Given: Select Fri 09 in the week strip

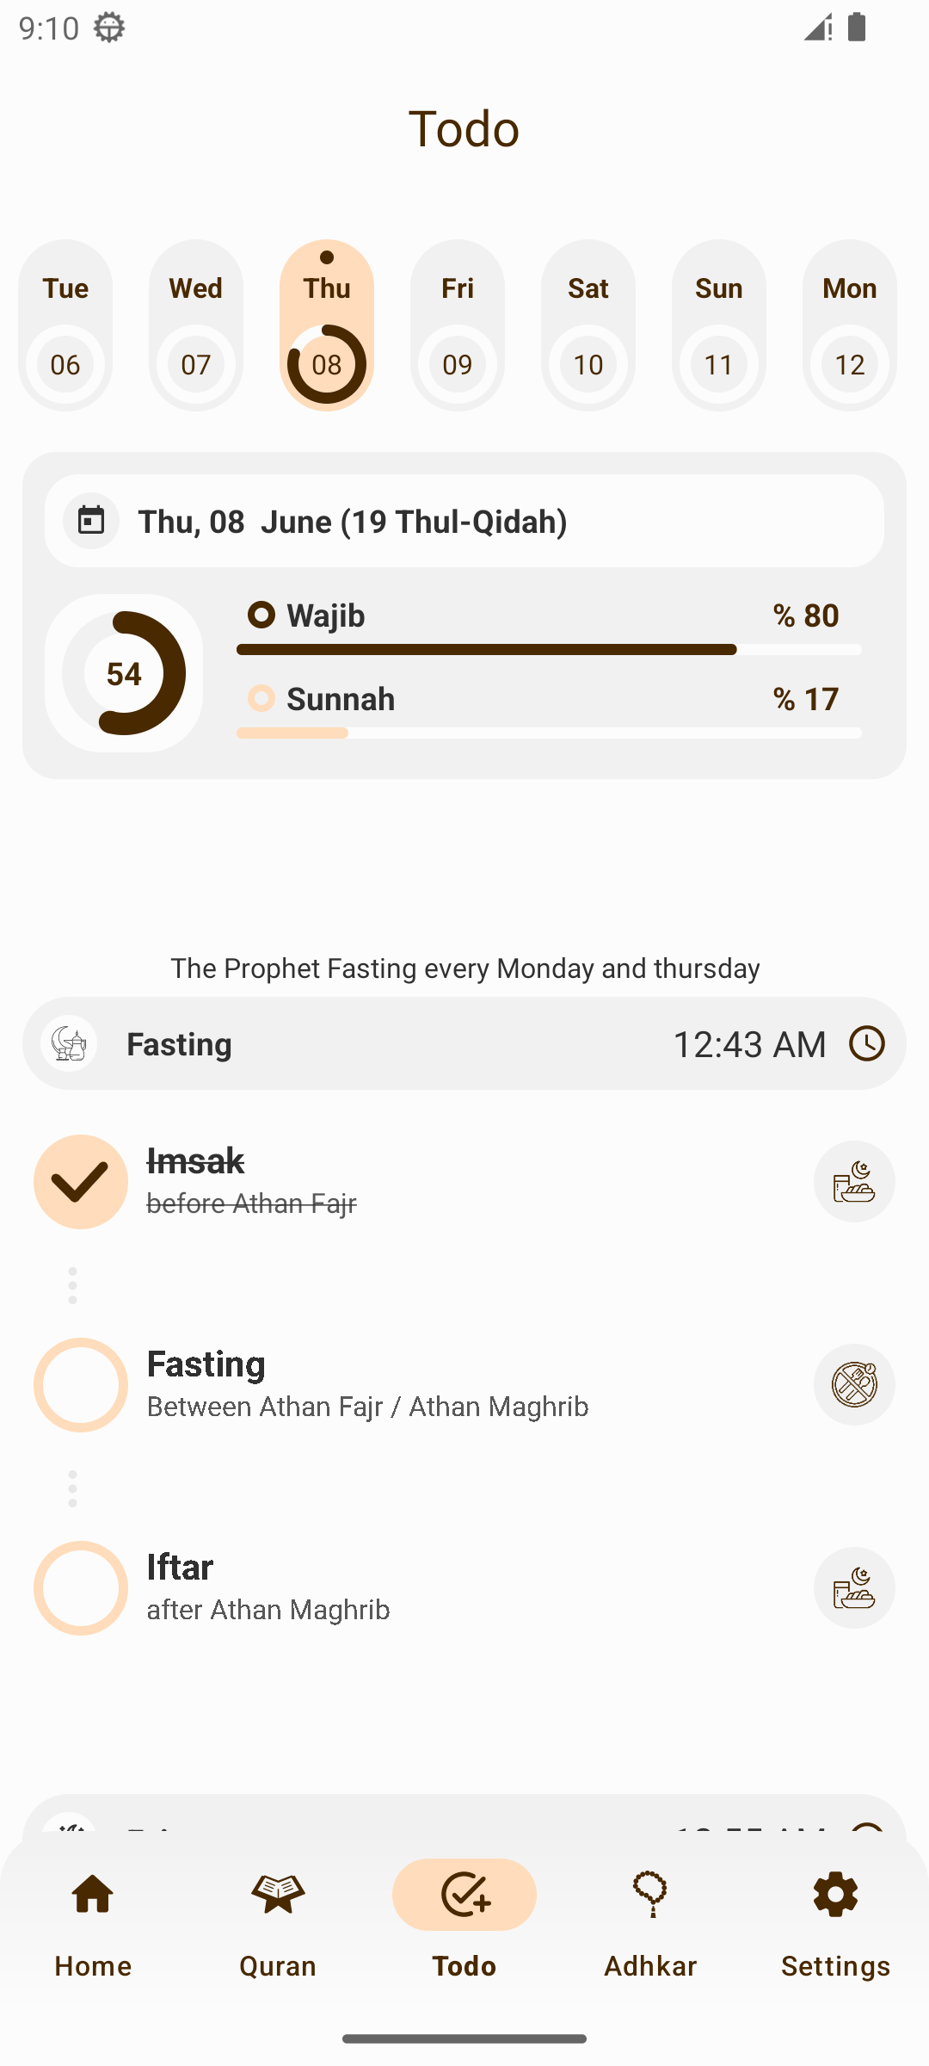Looking at the screenshot, I should tap(458, 325).
